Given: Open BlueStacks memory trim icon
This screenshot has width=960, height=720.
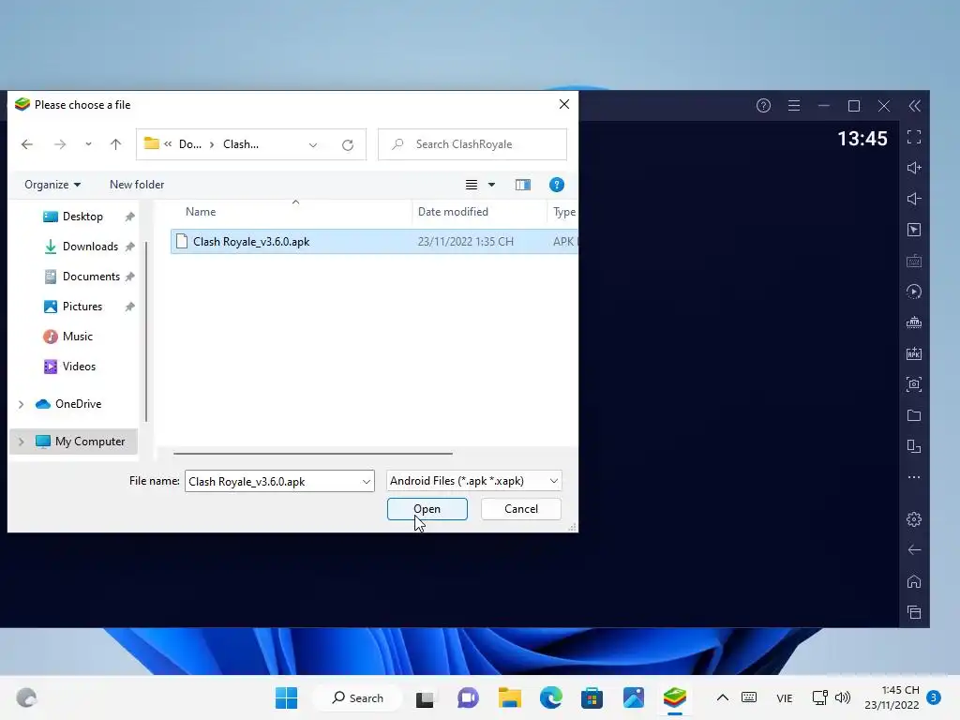Looking at the screenshot, I should tap(913, 322).
